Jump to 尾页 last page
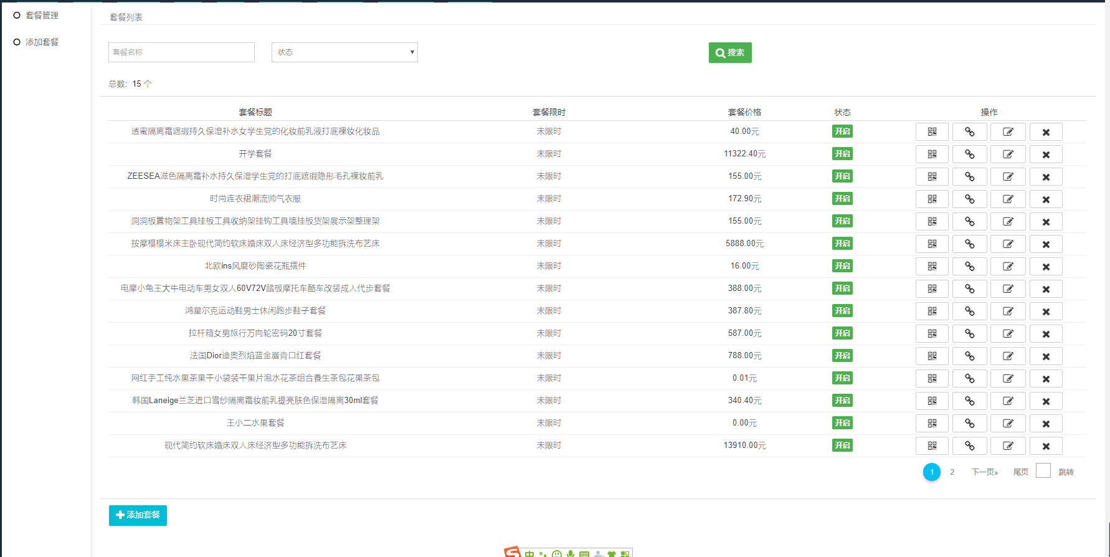Image resolution: width=1110 pixels, height=557 pixels. [1021, 472]
